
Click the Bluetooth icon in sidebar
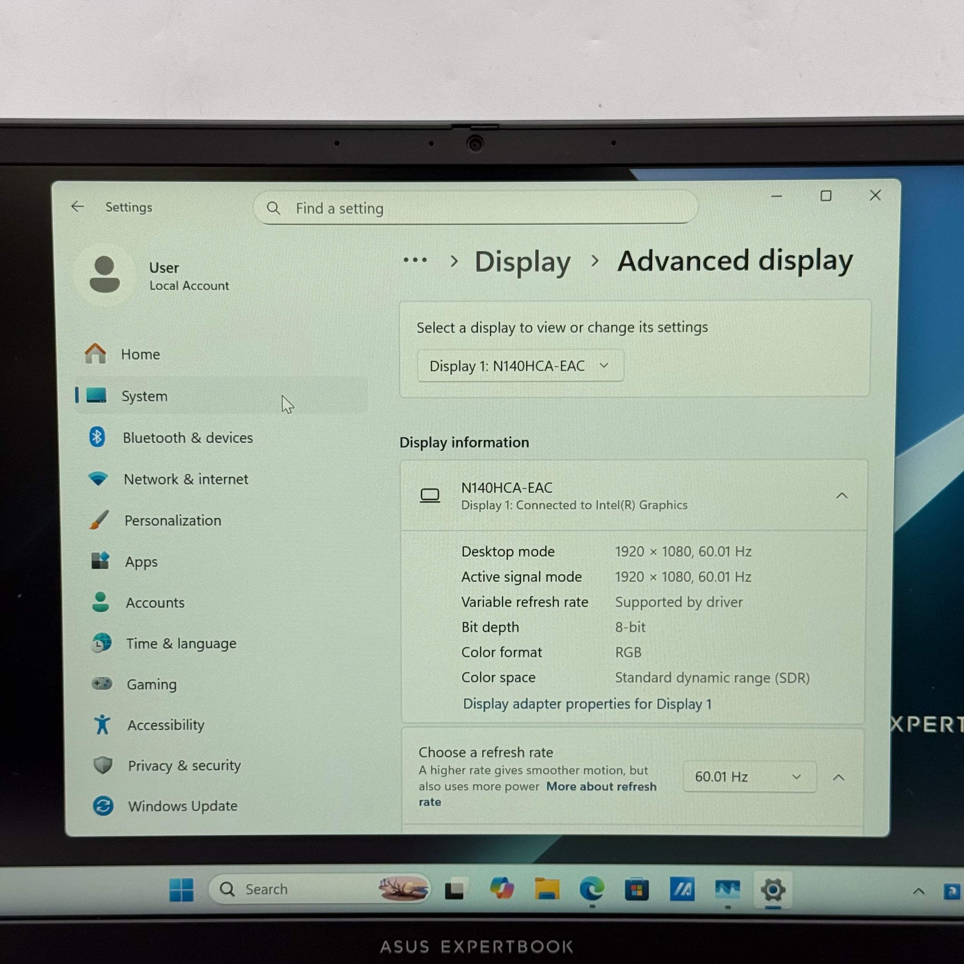tap(97, 437)
